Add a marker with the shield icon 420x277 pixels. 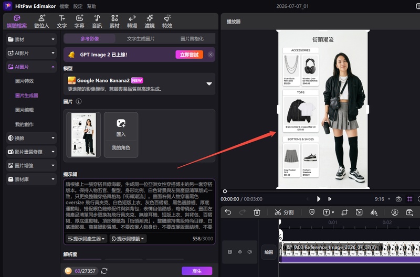312,212
